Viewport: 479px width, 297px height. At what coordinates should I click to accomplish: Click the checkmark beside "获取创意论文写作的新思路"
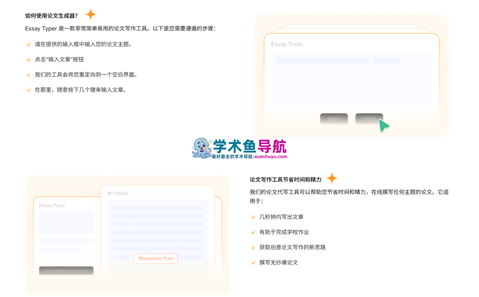[253, 248]
